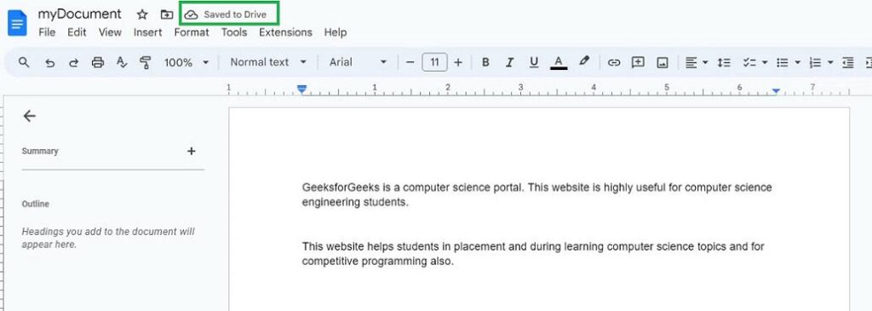Select the paint format roller icon
Image resolution: width=872 pixels, height=311 pixels.
pyautogui.click(x=146, y=62)
